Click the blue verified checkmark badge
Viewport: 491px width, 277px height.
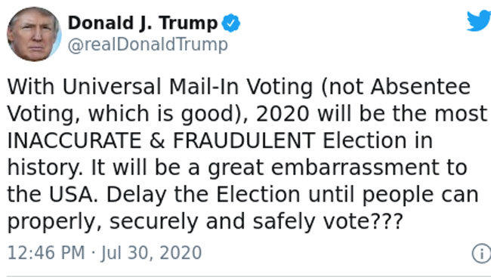[x=231, y=23]
